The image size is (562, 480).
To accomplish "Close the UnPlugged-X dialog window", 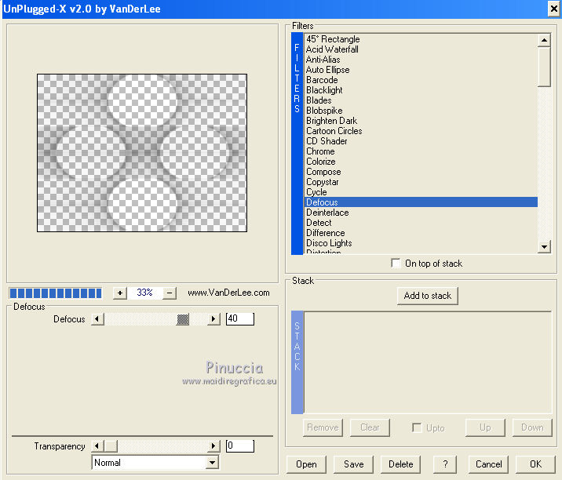I will [x=553, y=9].
